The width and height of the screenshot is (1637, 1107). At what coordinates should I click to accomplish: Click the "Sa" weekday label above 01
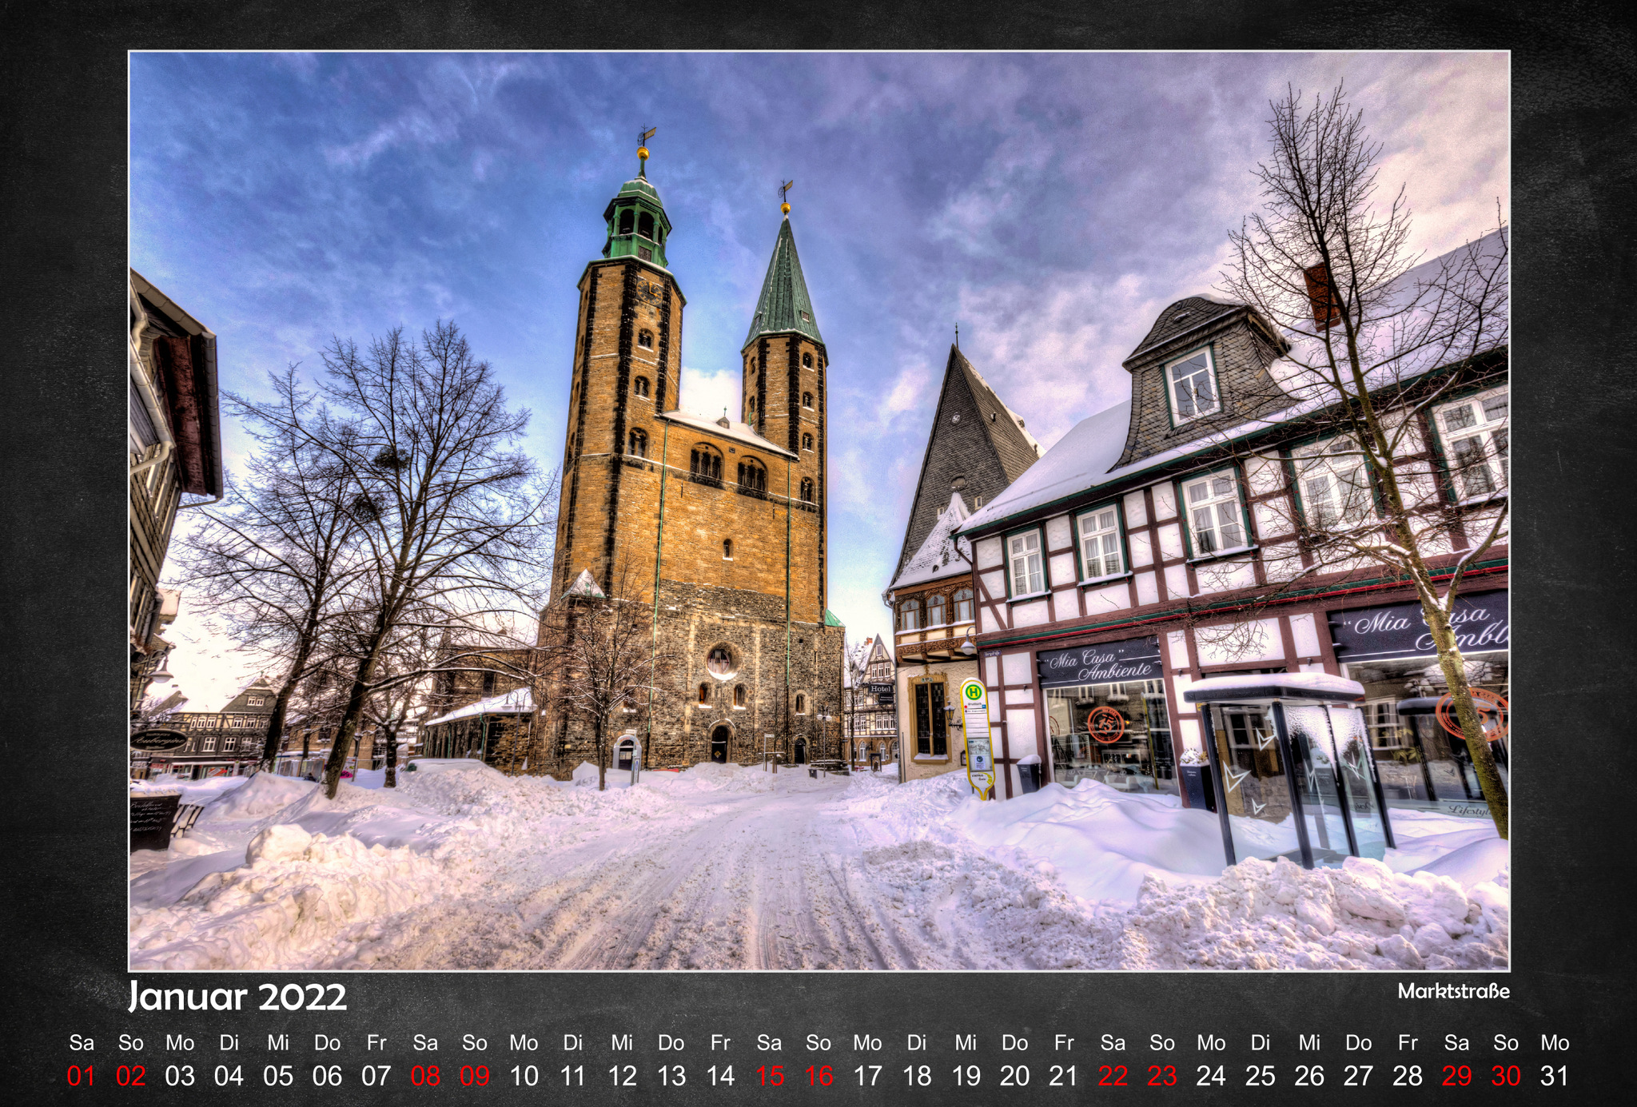(82, 1043)
